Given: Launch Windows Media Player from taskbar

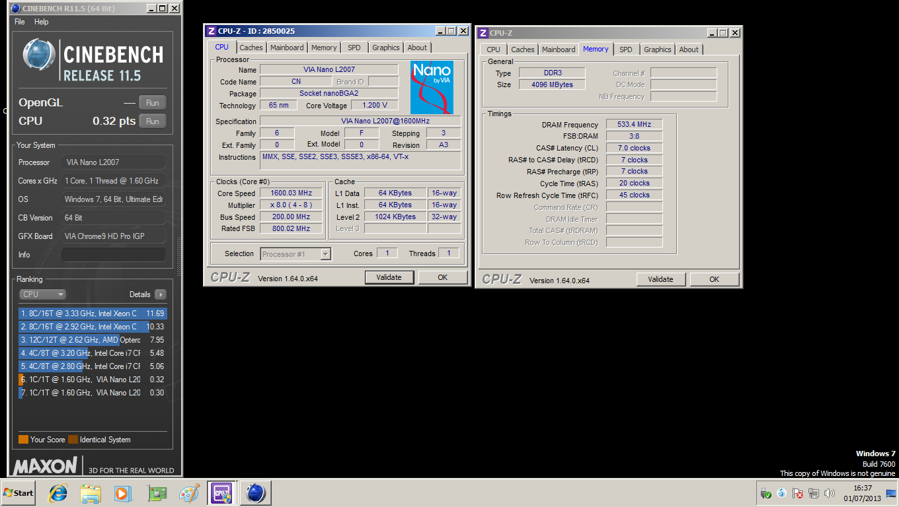Looking at the screenshot, I should tap(122, 493).
